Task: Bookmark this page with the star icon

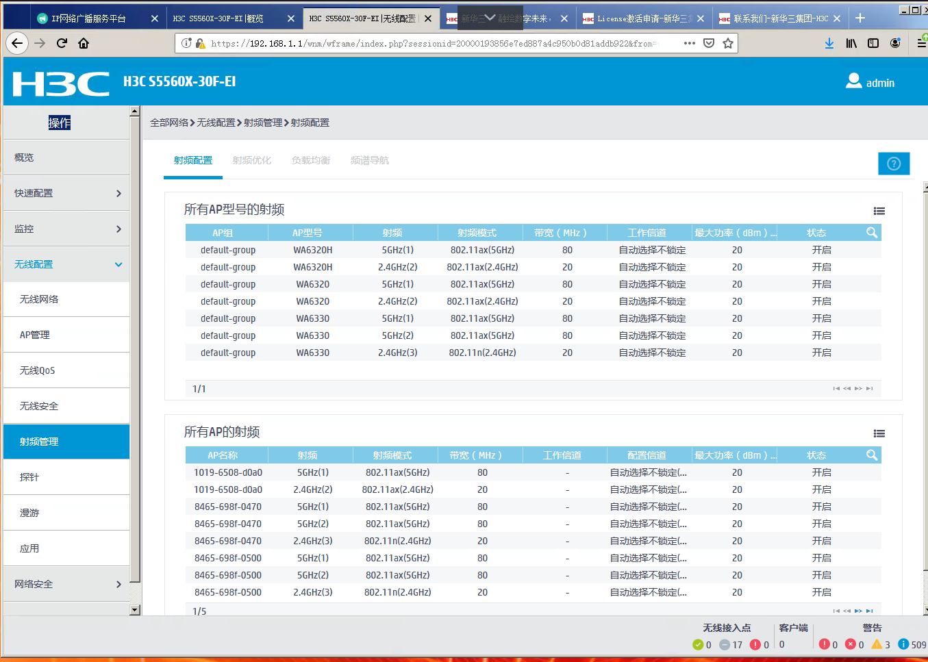Action: click(728, 43)
